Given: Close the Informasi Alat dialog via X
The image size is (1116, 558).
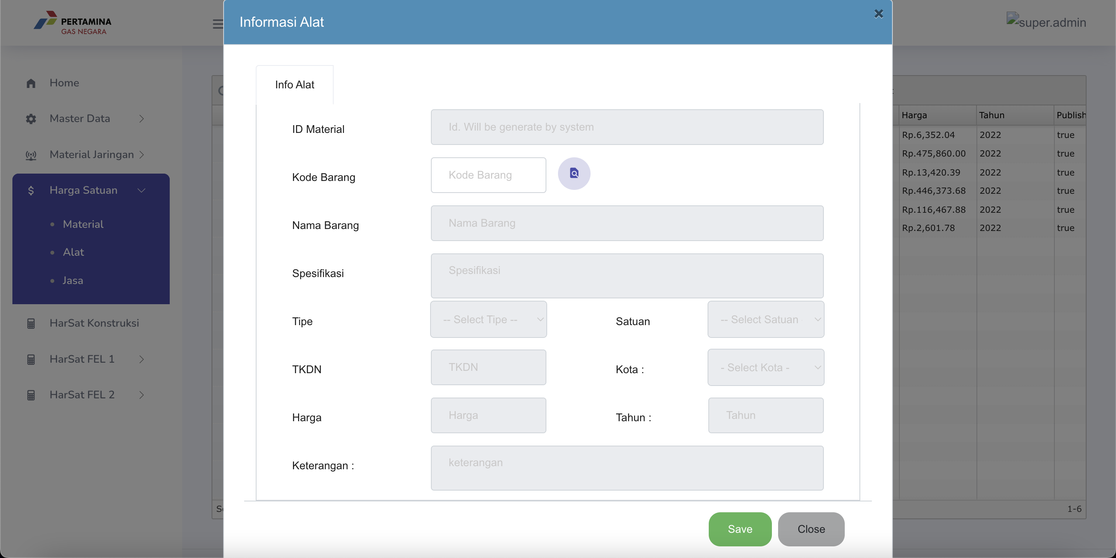Looking at the screenshot, I should [878, 14].
